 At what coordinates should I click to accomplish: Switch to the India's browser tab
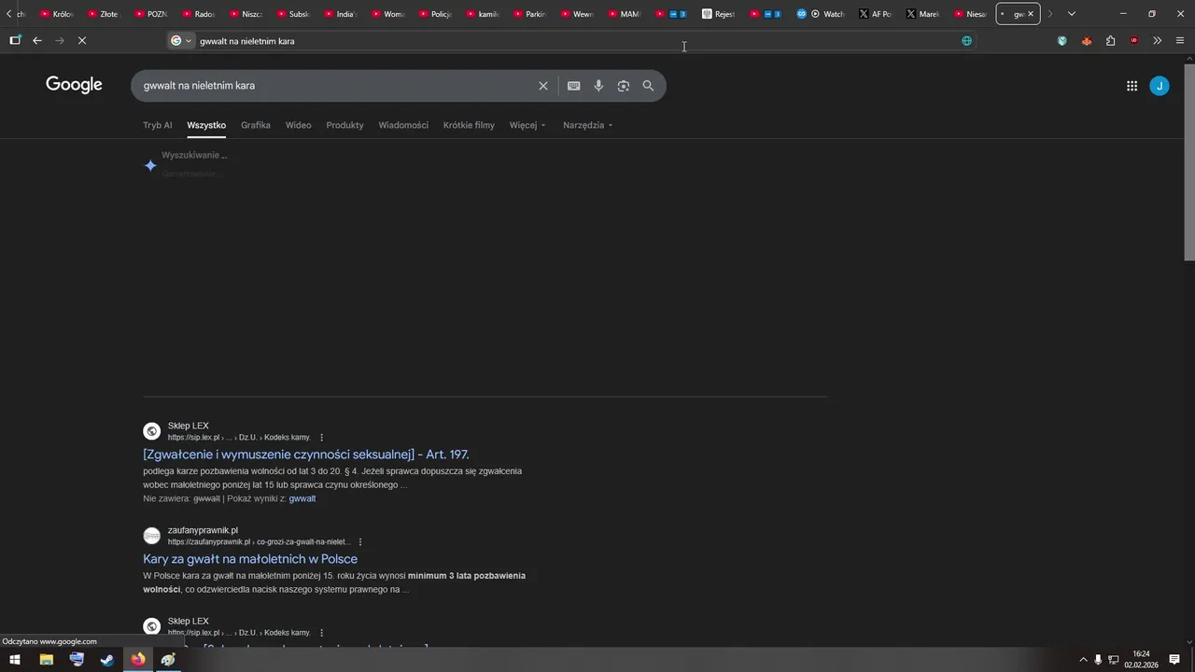point(338,14)
